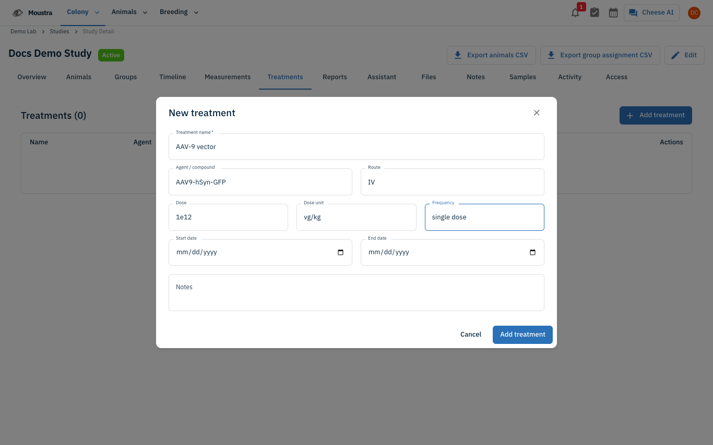Click the Treatments (0) heading

tap(54, 116)
